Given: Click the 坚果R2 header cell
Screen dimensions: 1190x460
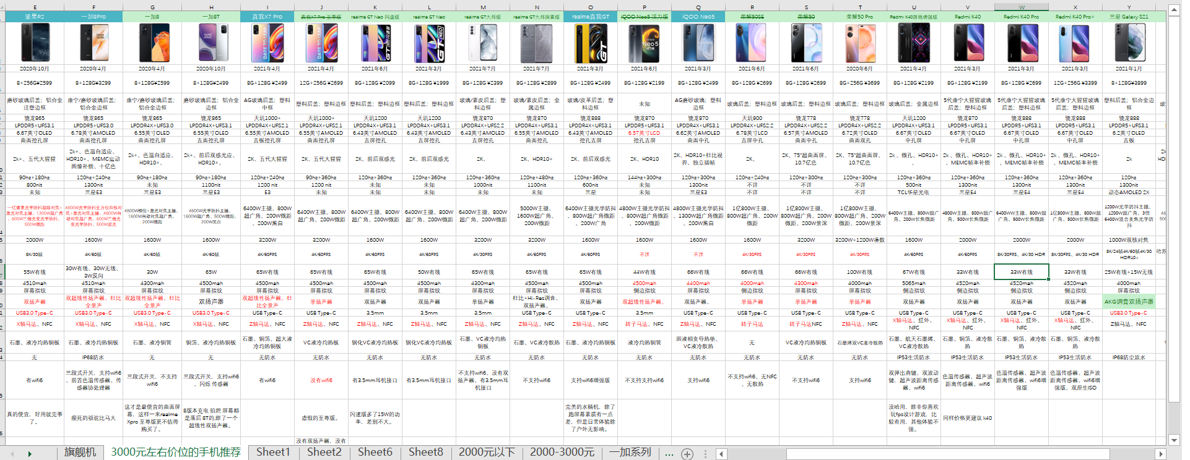Looking at the screenshot, I should click(x=35, y=17).
